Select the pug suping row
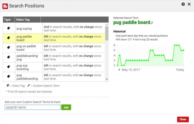The image size is (194, 124). (x=56, y=28)
